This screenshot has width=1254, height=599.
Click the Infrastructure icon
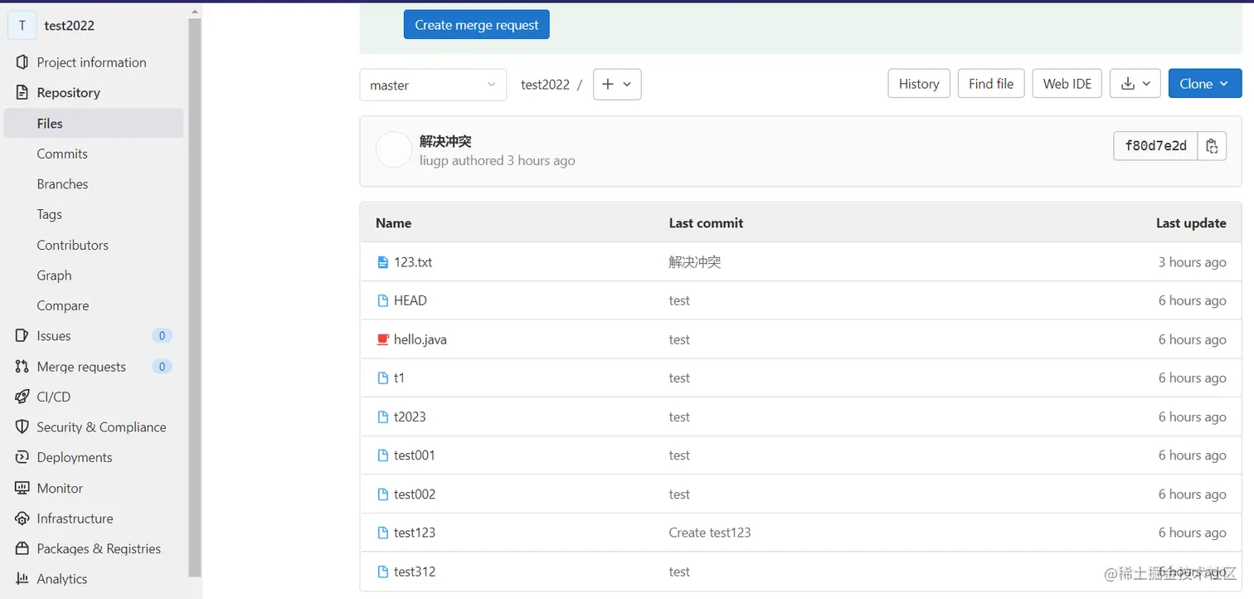coord(22,519)
